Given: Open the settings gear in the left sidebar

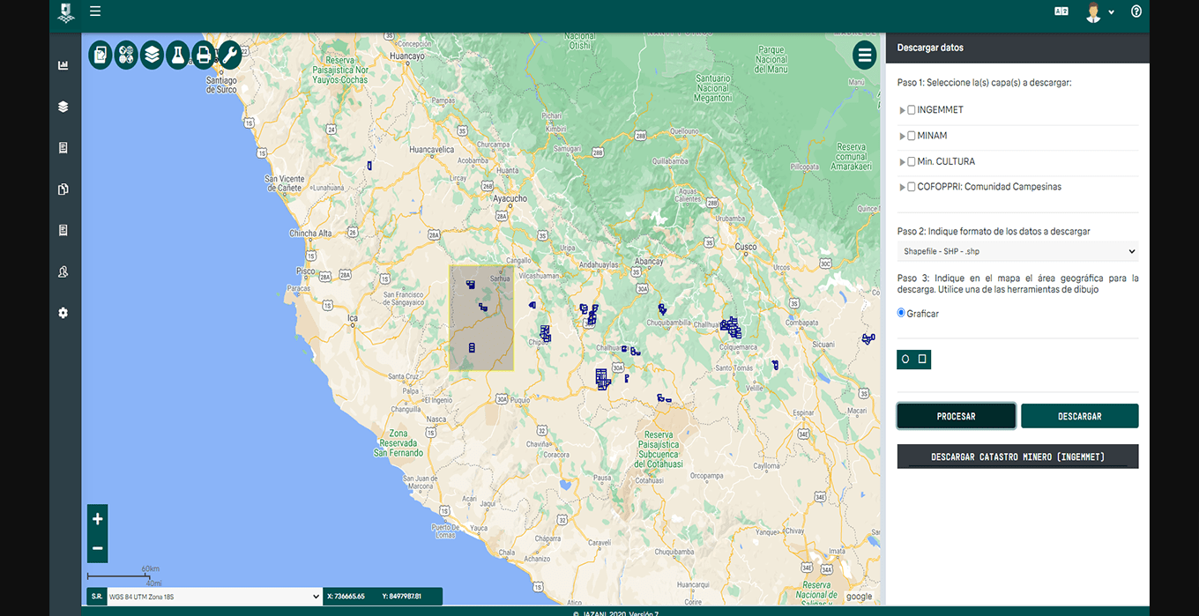Looking at the screenshot, I should point(63,313).
